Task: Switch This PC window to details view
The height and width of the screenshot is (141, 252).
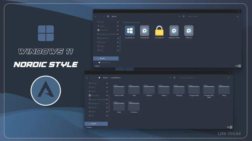Action: 237,66
